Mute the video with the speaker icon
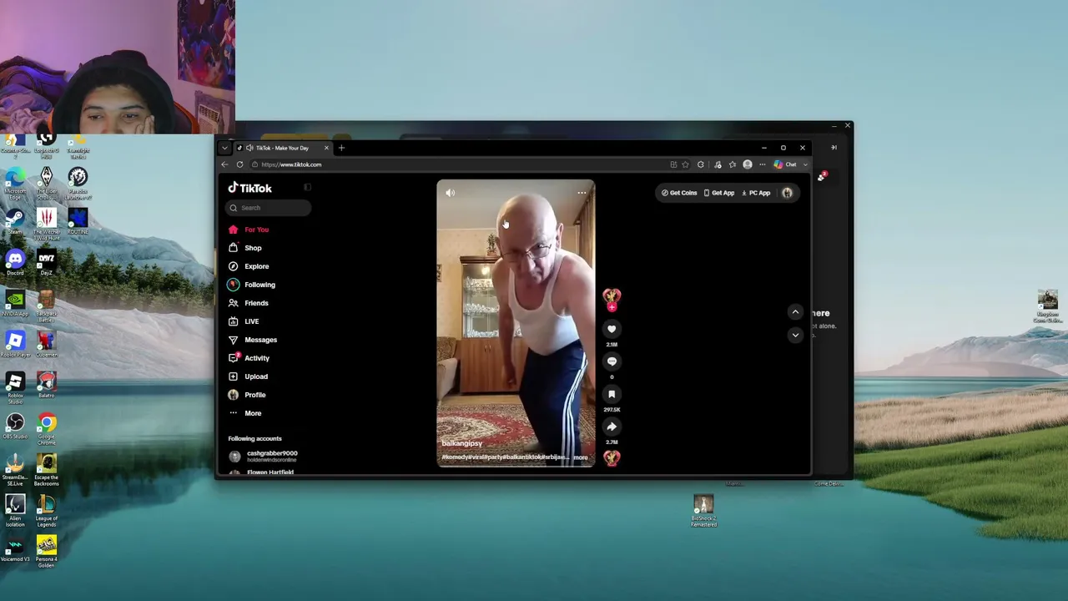1068x601 pixels. (451, 193)
